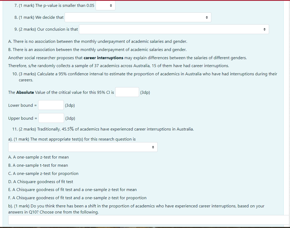Click text 'C. A one-sample z-test for proportion'

pyautogui.click(x=43, y=173)
